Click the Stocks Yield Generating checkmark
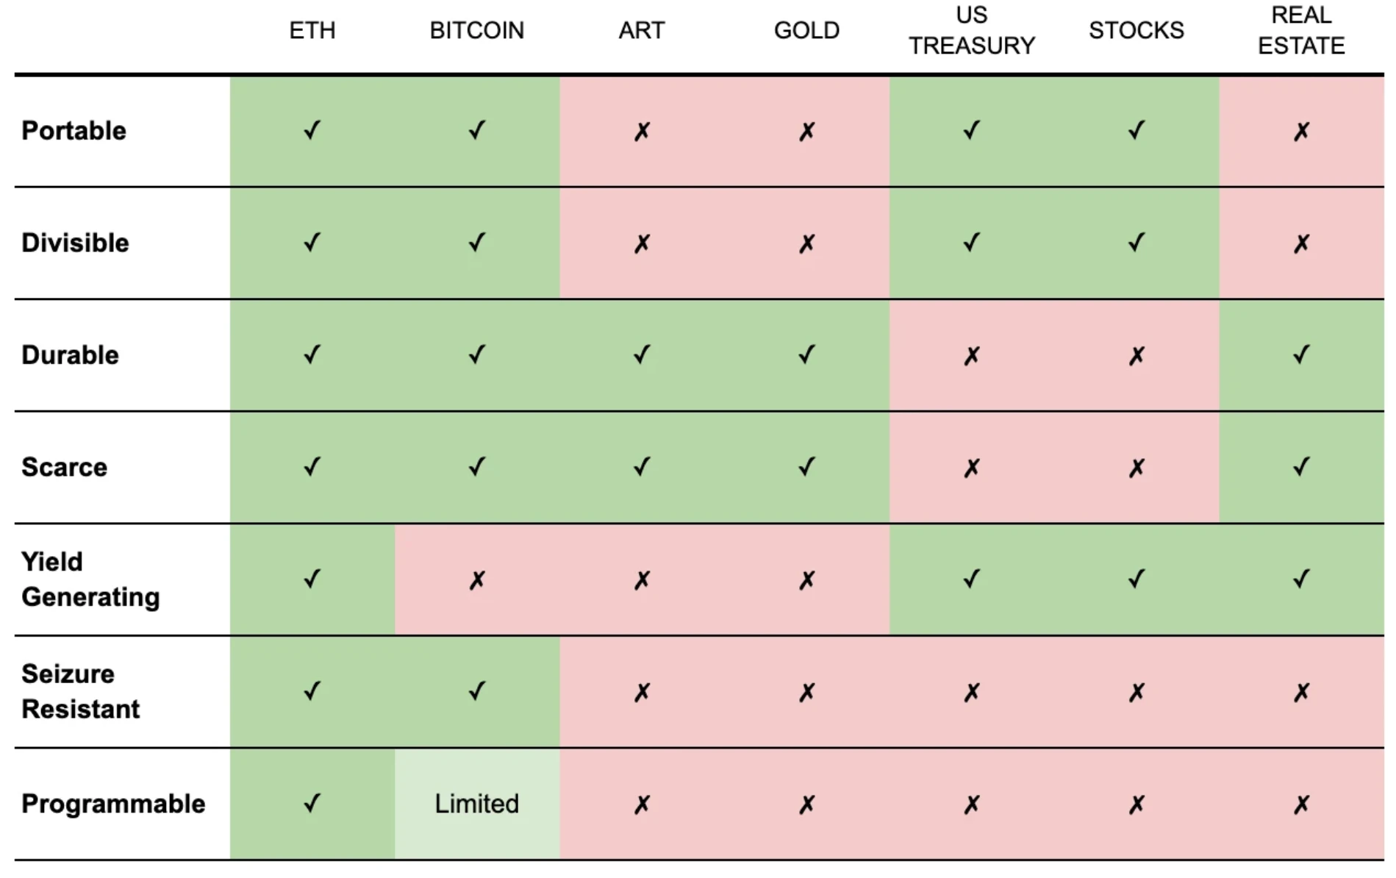The image size is (1396, 878). [1136, 579]
